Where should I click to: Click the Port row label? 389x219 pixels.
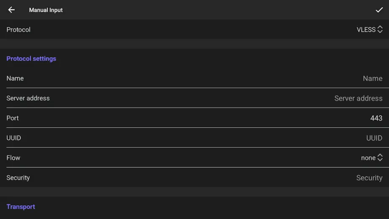[x=12, y=118]
